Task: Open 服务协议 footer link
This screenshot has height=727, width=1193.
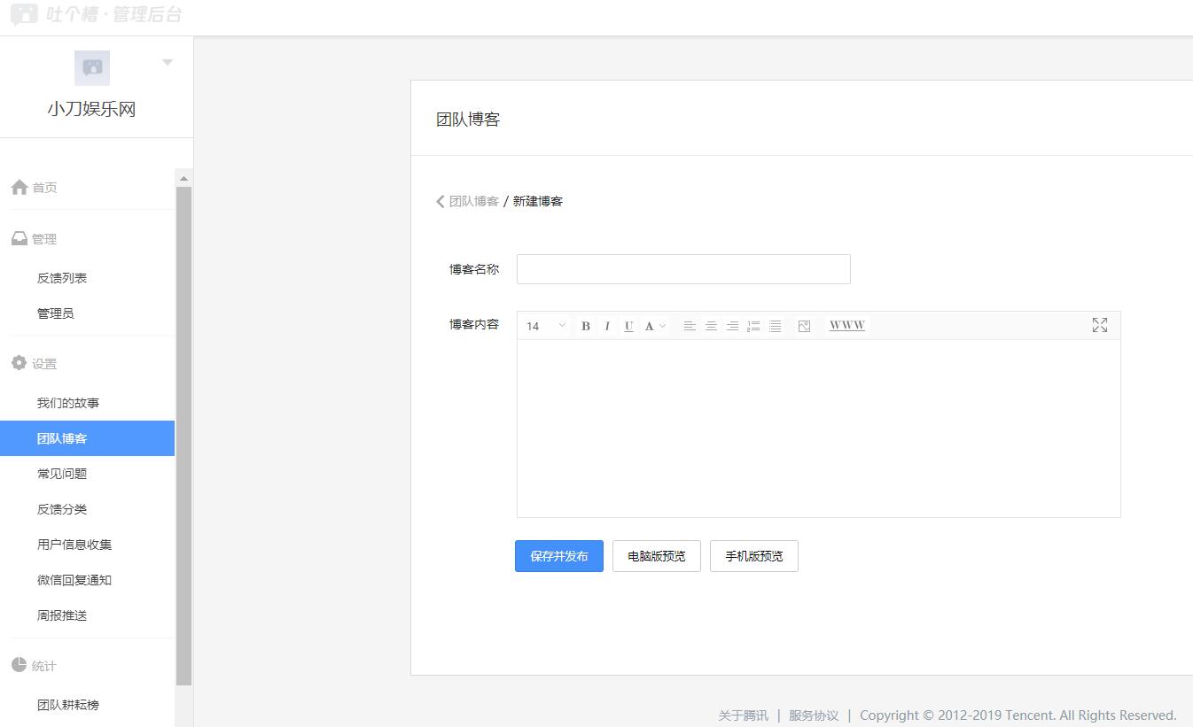Action: (814, 715)
